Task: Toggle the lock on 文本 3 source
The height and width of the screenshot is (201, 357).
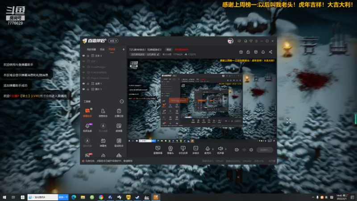Action: (x=88, y=55)
